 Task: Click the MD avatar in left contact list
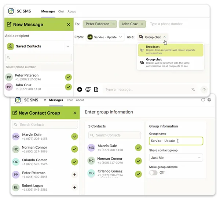[x=16, y=137]
